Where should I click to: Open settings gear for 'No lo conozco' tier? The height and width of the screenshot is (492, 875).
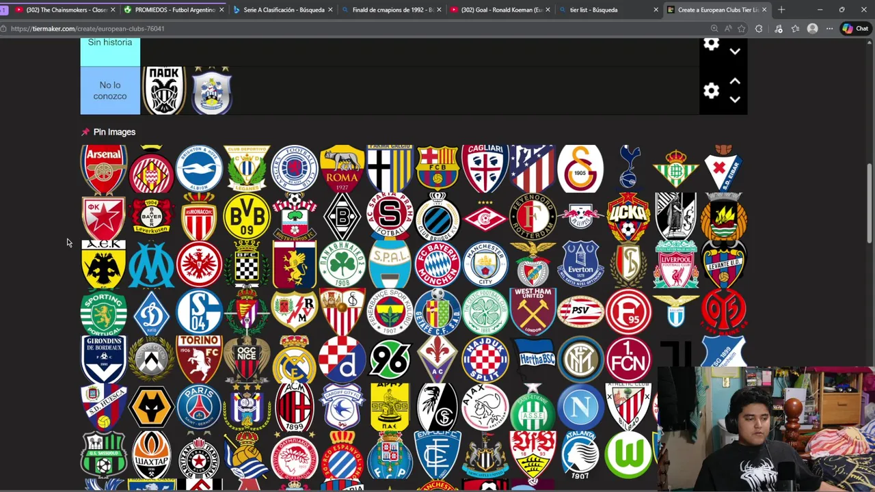click(712, 91)
